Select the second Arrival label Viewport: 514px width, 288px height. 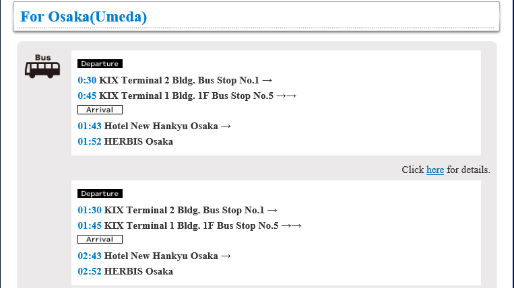(100, 240)
